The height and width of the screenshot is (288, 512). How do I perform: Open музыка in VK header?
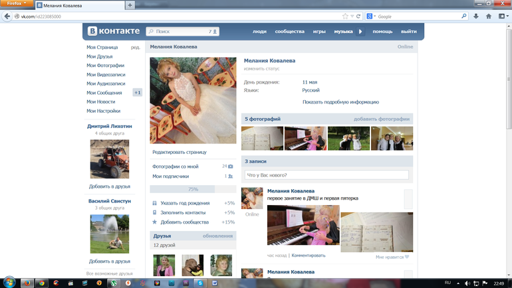point(343,32)
